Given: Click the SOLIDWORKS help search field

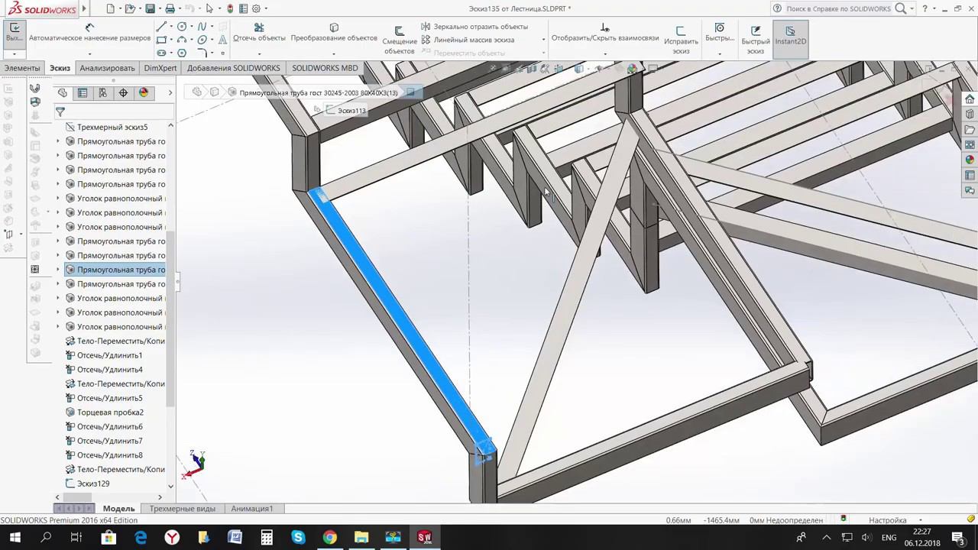Looking at the screenshot, I should click(x=838, y=8).
